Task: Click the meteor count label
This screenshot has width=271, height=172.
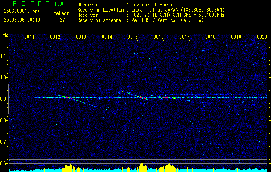Action: tap(61, 13)
